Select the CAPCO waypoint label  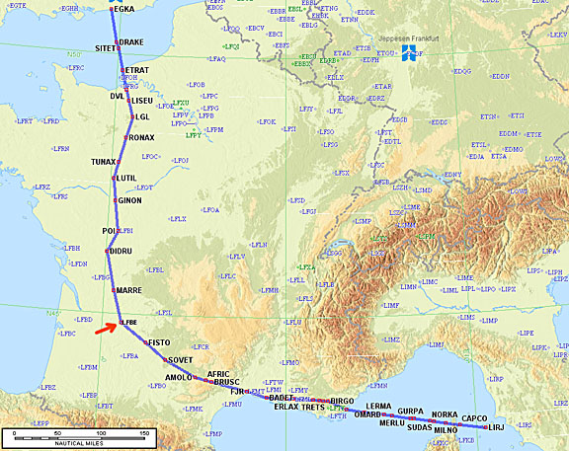474,418
